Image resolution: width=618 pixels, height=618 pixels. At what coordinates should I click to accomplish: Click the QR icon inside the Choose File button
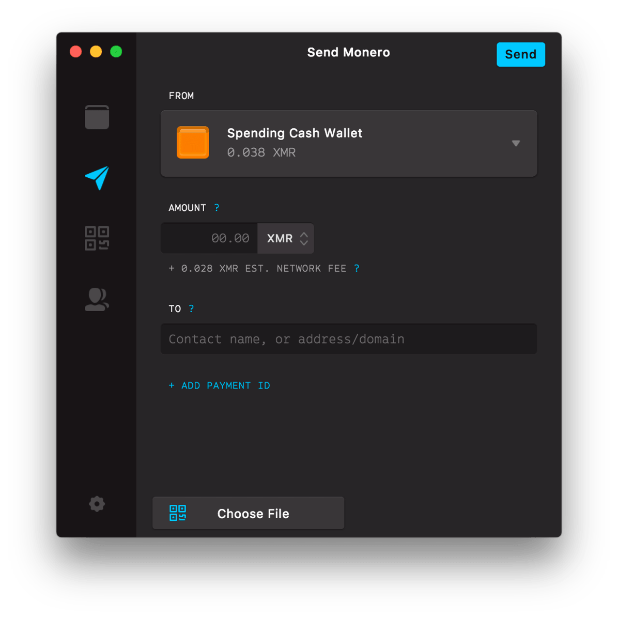[177, 513]
